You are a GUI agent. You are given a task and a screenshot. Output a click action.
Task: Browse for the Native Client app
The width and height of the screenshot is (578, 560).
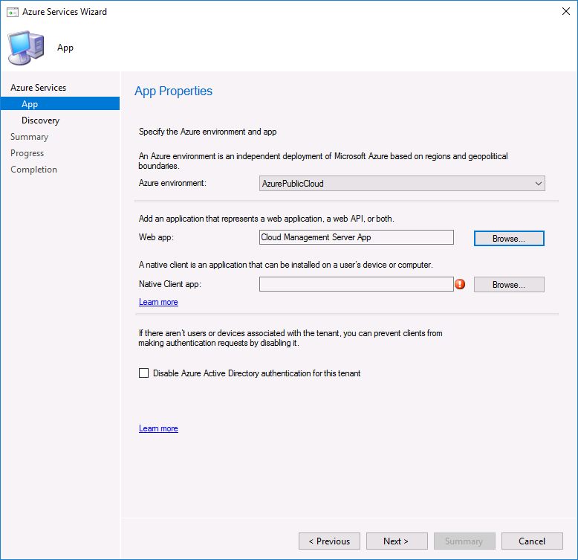[509, 284]
